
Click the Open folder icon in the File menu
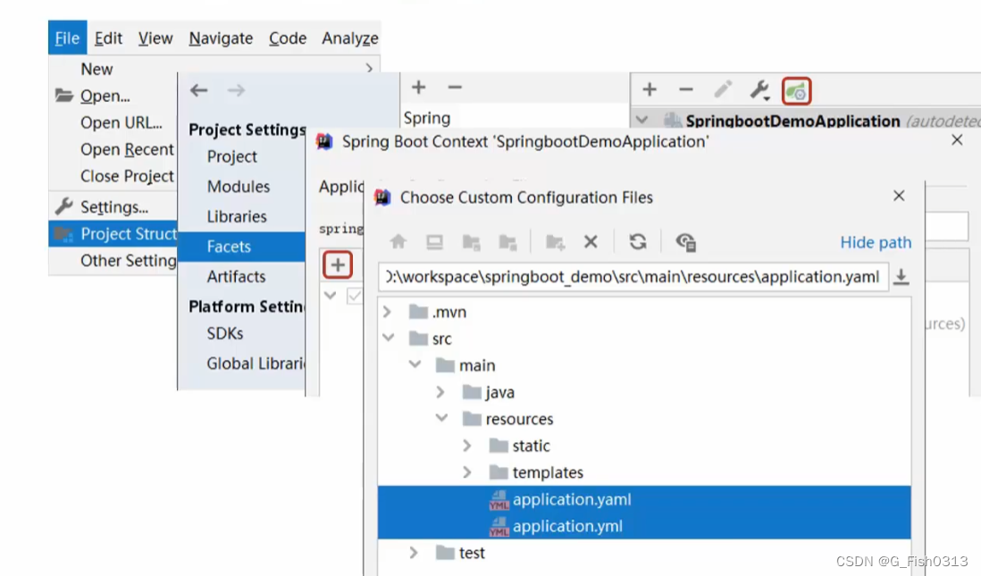click(x=63, y=96)
